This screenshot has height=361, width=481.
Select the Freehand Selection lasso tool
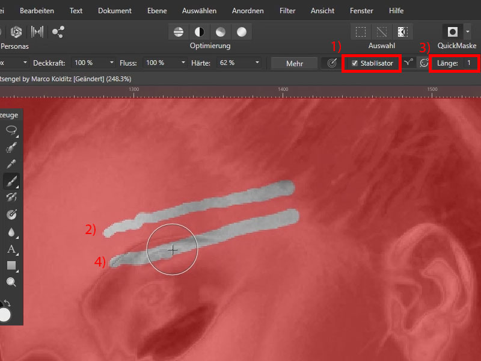click(11, 130)
